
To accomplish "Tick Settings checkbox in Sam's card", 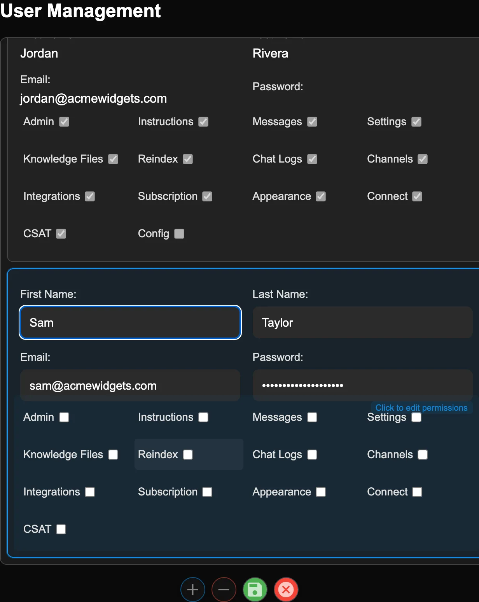I will pyautogui.click(x=416, y=417).
